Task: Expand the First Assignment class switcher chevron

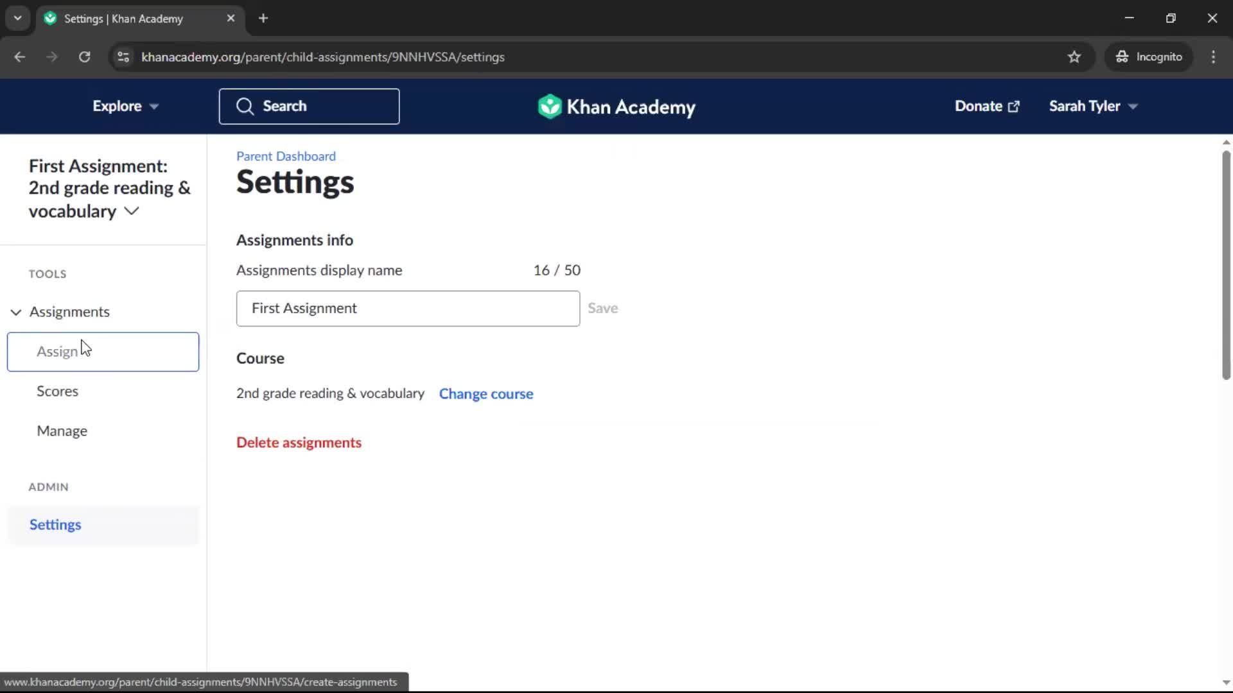Action: click(132, 210)
